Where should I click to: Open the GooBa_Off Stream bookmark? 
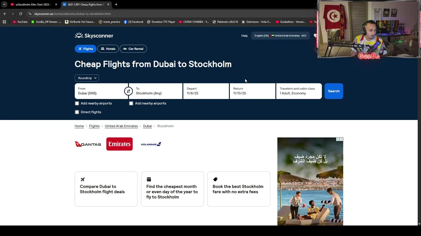pos(46,22)
